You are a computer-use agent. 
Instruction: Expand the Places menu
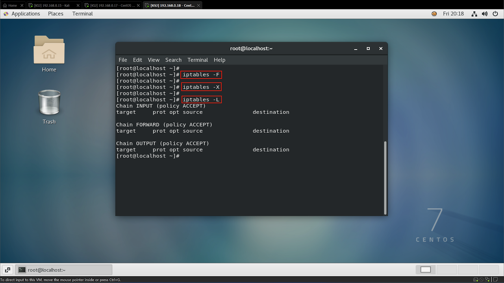coord(56,14)
